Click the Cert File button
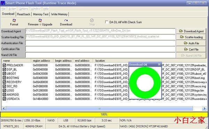 (x=191, y=49)
